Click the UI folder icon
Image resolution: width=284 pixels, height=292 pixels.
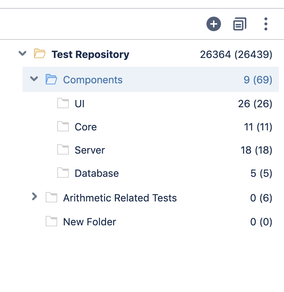pos(63,103)
